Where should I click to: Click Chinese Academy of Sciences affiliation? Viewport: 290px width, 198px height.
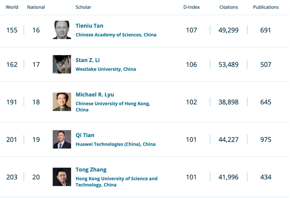click(x=116, y=35)
